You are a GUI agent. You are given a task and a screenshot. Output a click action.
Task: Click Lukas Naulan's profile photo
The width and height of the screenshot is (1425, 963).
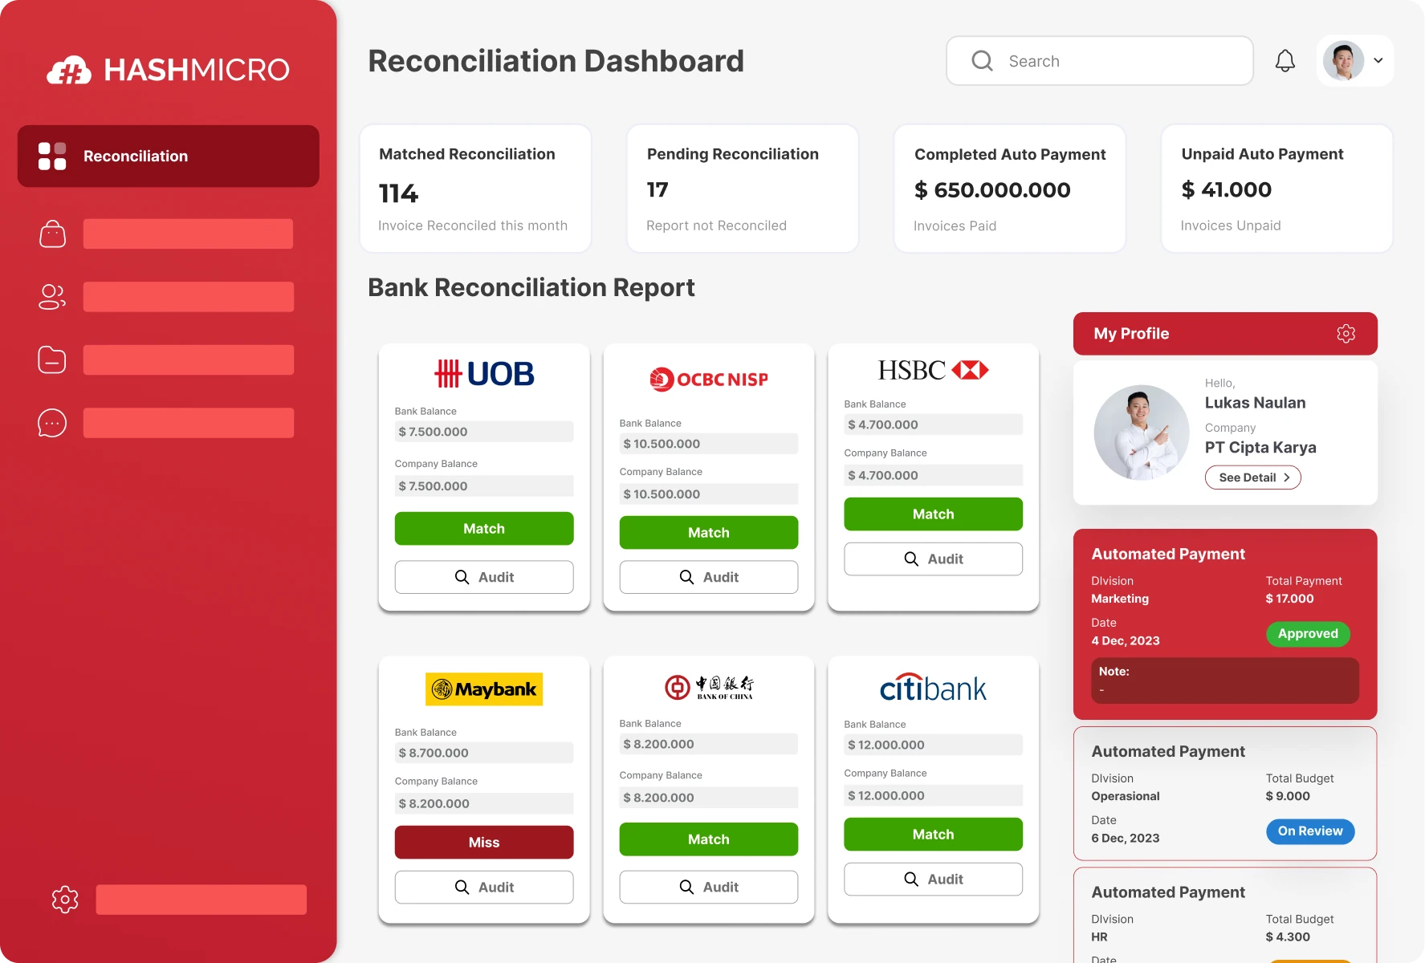1141,433
